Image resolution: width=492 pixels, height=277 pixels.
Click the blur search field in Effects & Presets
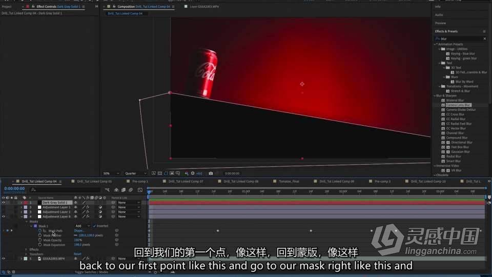click(x=461, y=38)
